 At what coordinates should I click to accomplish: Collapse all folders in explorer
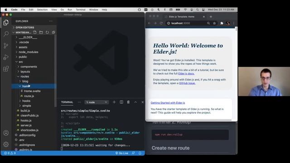pyautogui.click(x=53, y=32)
